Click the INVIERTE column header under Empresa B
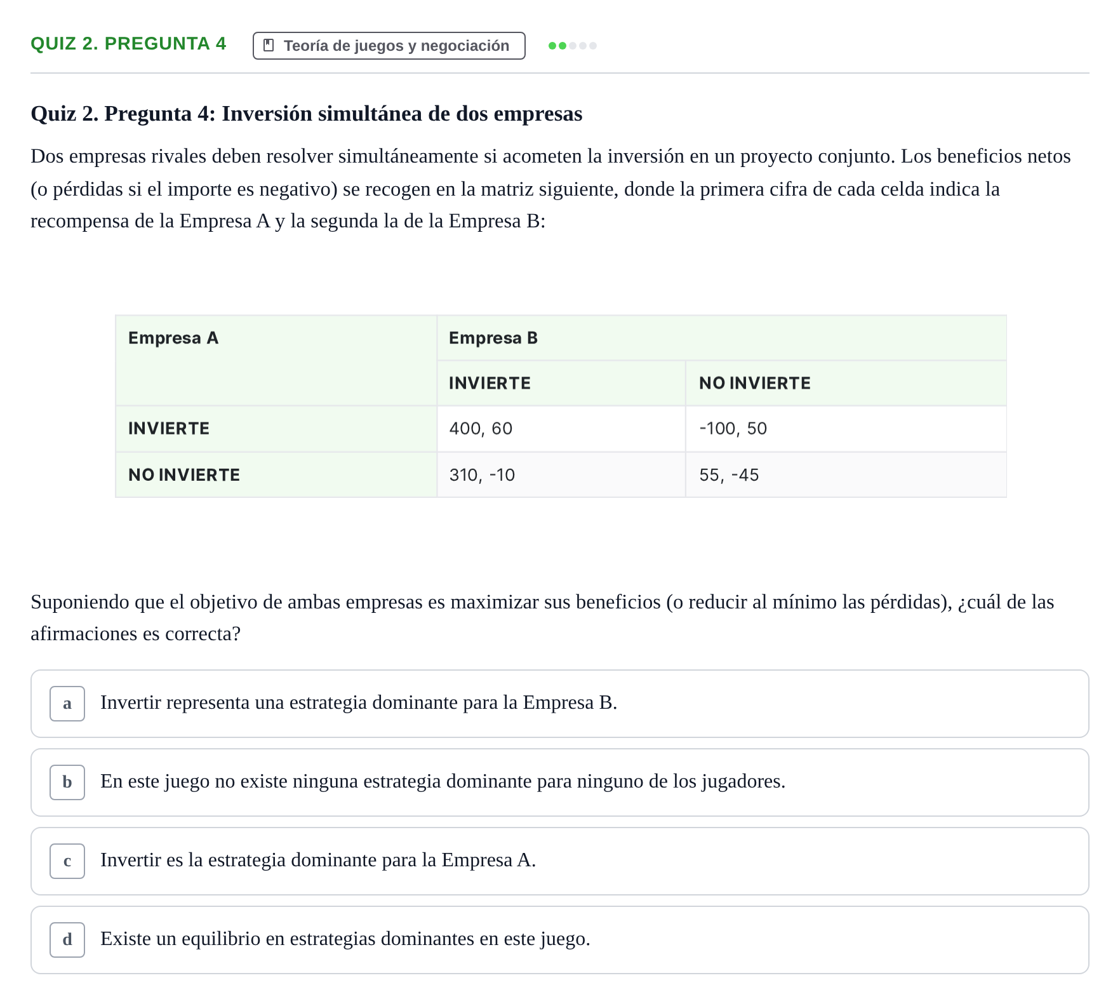This screenshot has width=1120, height=1006. tap(561, 383)
